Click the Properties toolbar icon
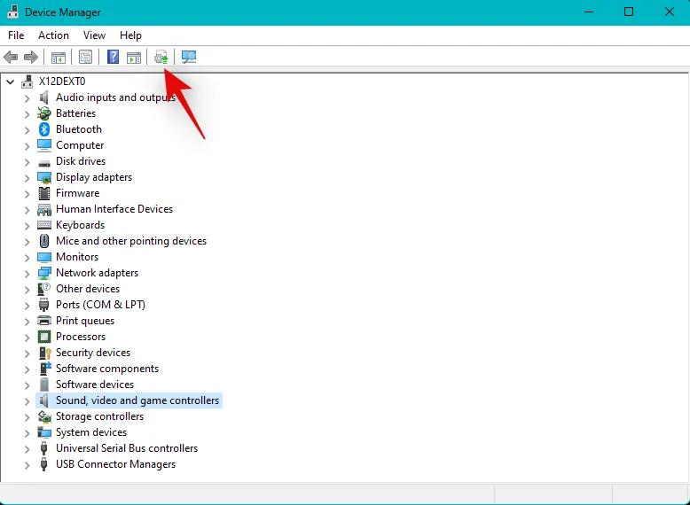The height and width of the screenshot is (505, 690). [x=85, y=58]
